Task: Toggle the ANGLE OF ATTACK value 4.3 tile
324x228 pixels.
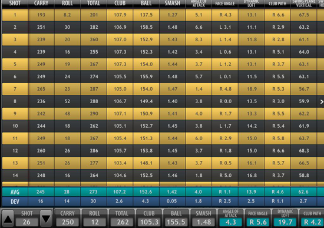Action: tap(230, 222)
